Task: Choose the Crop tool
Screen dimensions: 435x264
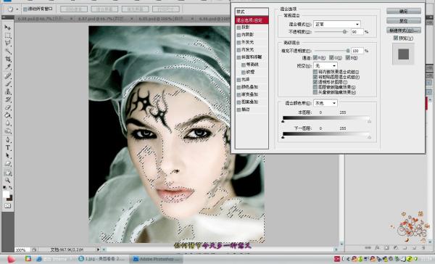Action: coord(7,59)
